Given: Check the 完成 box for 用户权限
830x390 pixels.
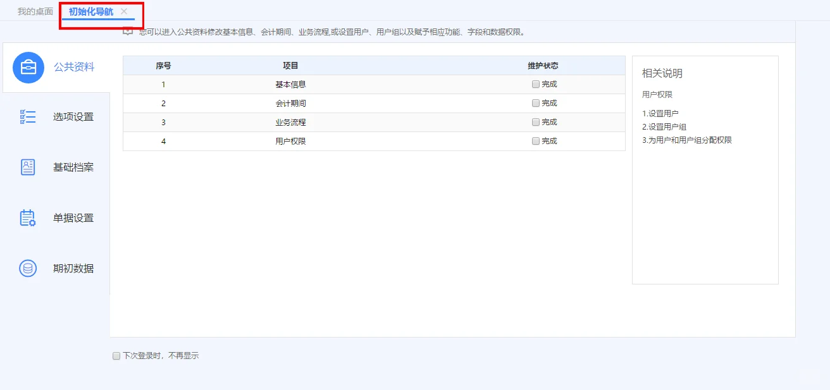Looking at the screenshot, I should 535,141.
